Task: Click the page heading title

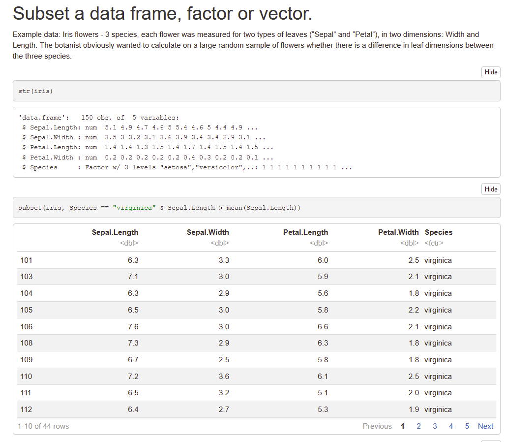Action: click(162, 14)
